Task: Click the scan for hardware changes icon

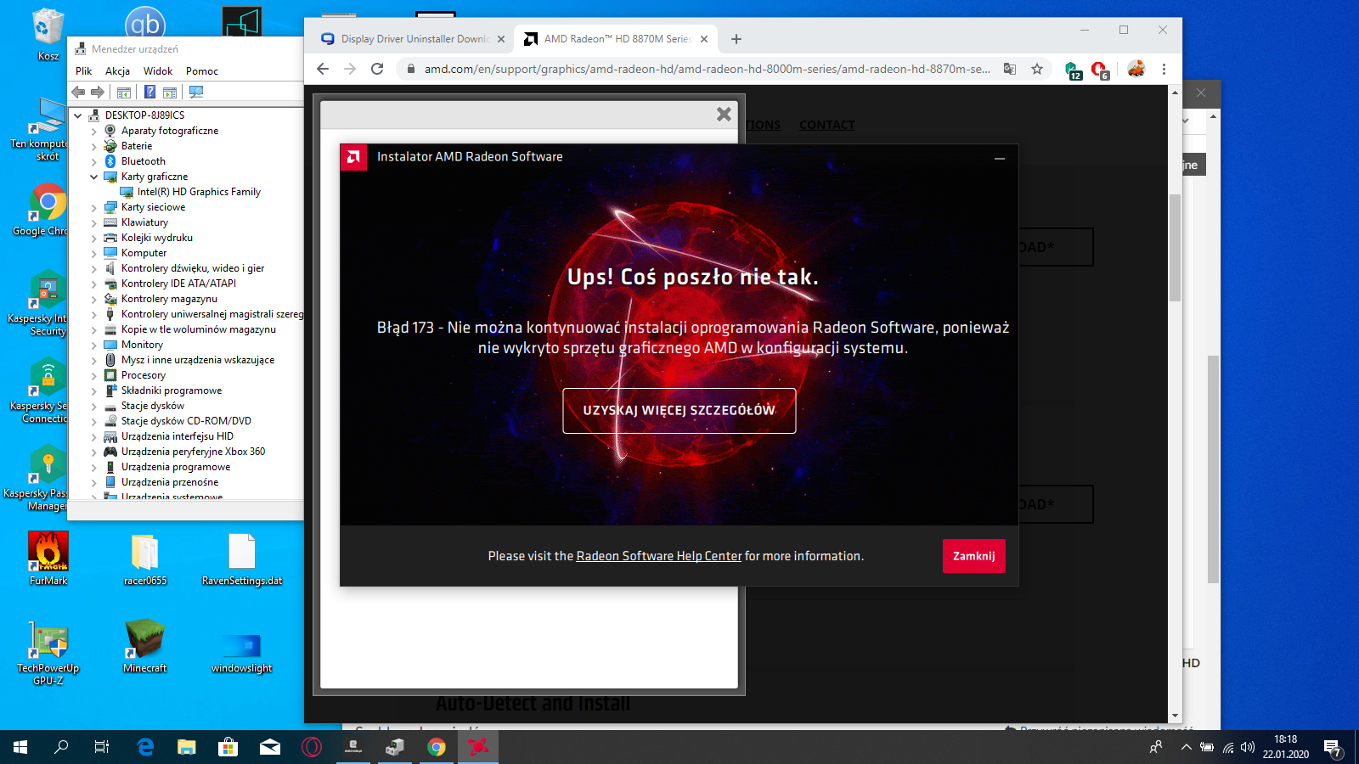Action: point(196,92)
